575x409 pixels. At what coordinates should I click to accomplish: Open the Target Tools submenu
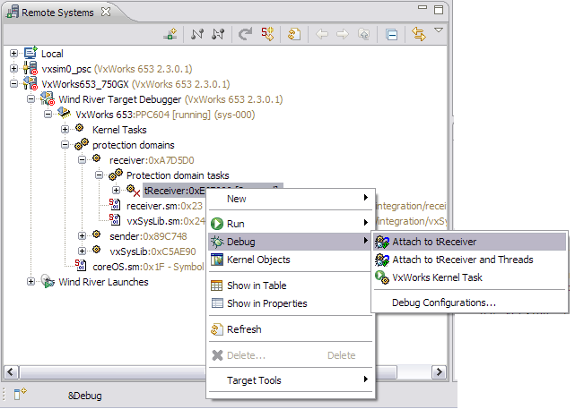click(290, 380)
